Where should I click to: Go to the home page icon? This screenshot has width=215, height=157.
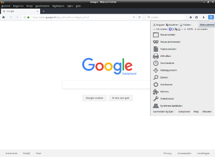[4, 17]
